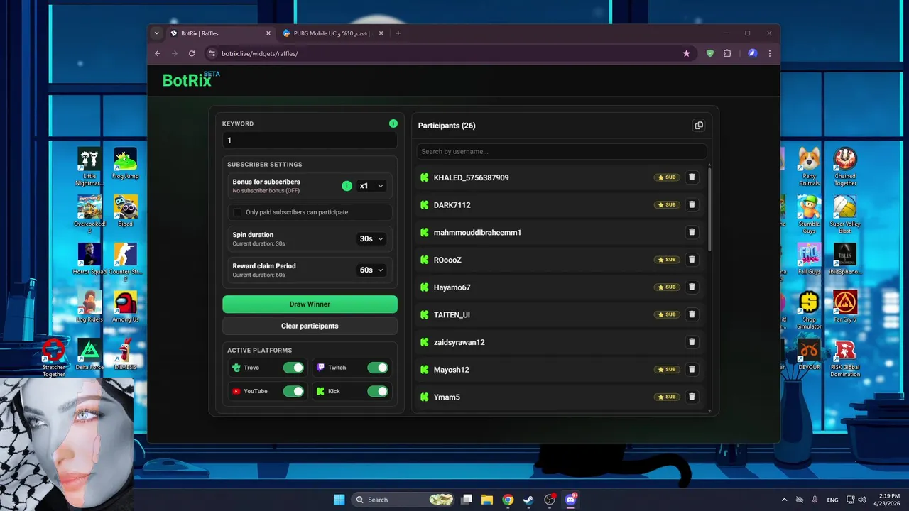This screenshot has width=909, height=511.
Task: Click the ENG language indicator
Action: [832, 500]
